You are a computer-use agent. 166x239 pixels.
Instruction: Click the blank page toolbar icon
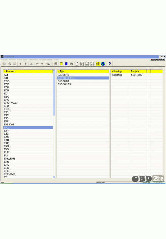[x=77, y=64]
